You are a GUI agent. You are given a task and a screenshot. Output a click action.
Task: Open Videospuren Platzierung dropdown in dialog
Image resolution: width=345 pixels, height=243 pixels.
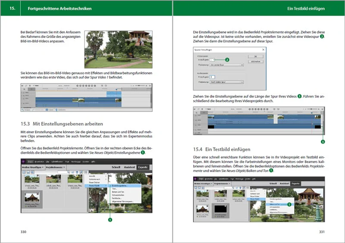(227, 65)
